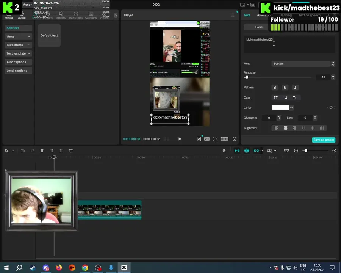341x273 pixels.
Task: Toggle linkage icon in timeline toolbar
Action: tap(257, 151)
